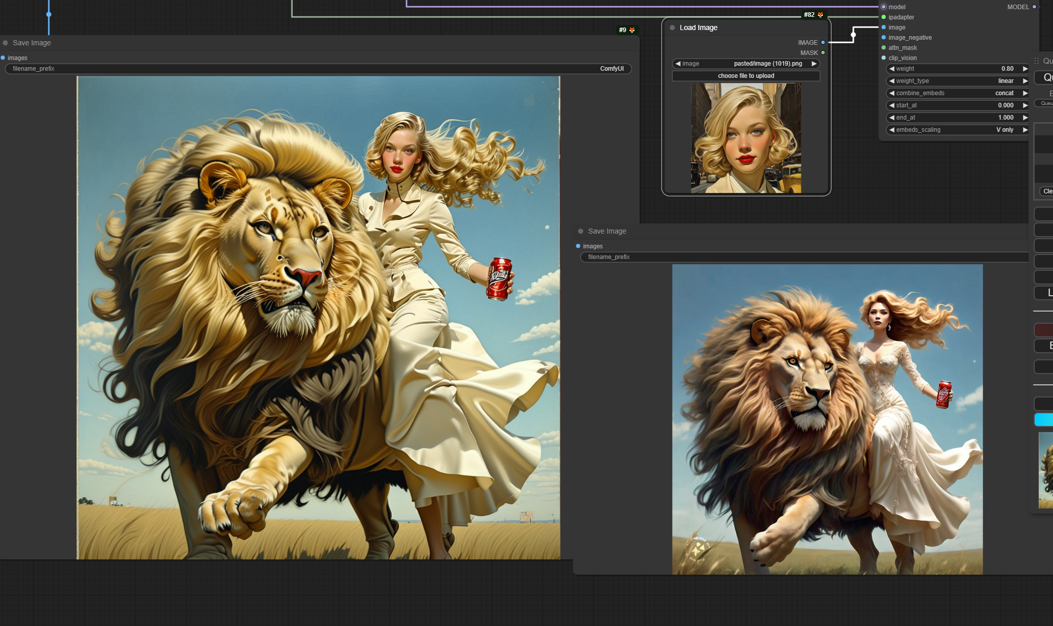Select next embeds_scaling option with right arrow
This screenshot has height=626, width=1053.
click(1025, 130)
